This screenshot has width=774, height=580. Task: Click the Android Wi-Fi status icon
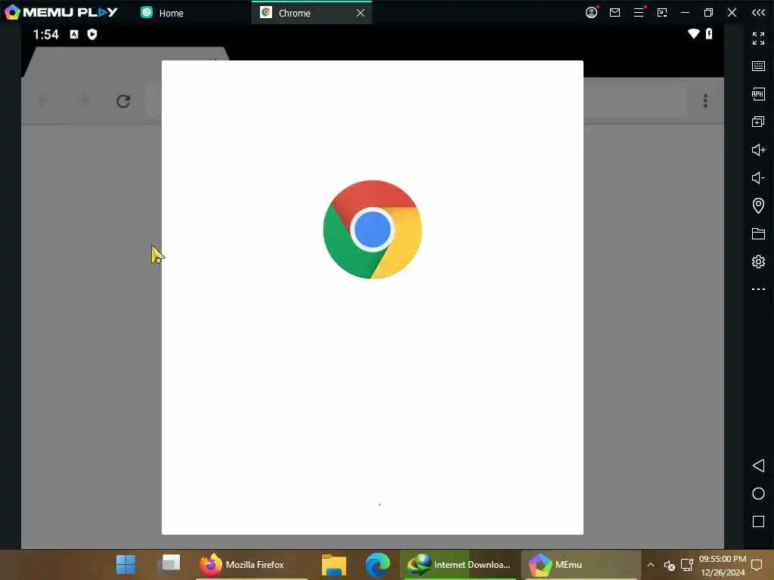click(x=694, y=33)
